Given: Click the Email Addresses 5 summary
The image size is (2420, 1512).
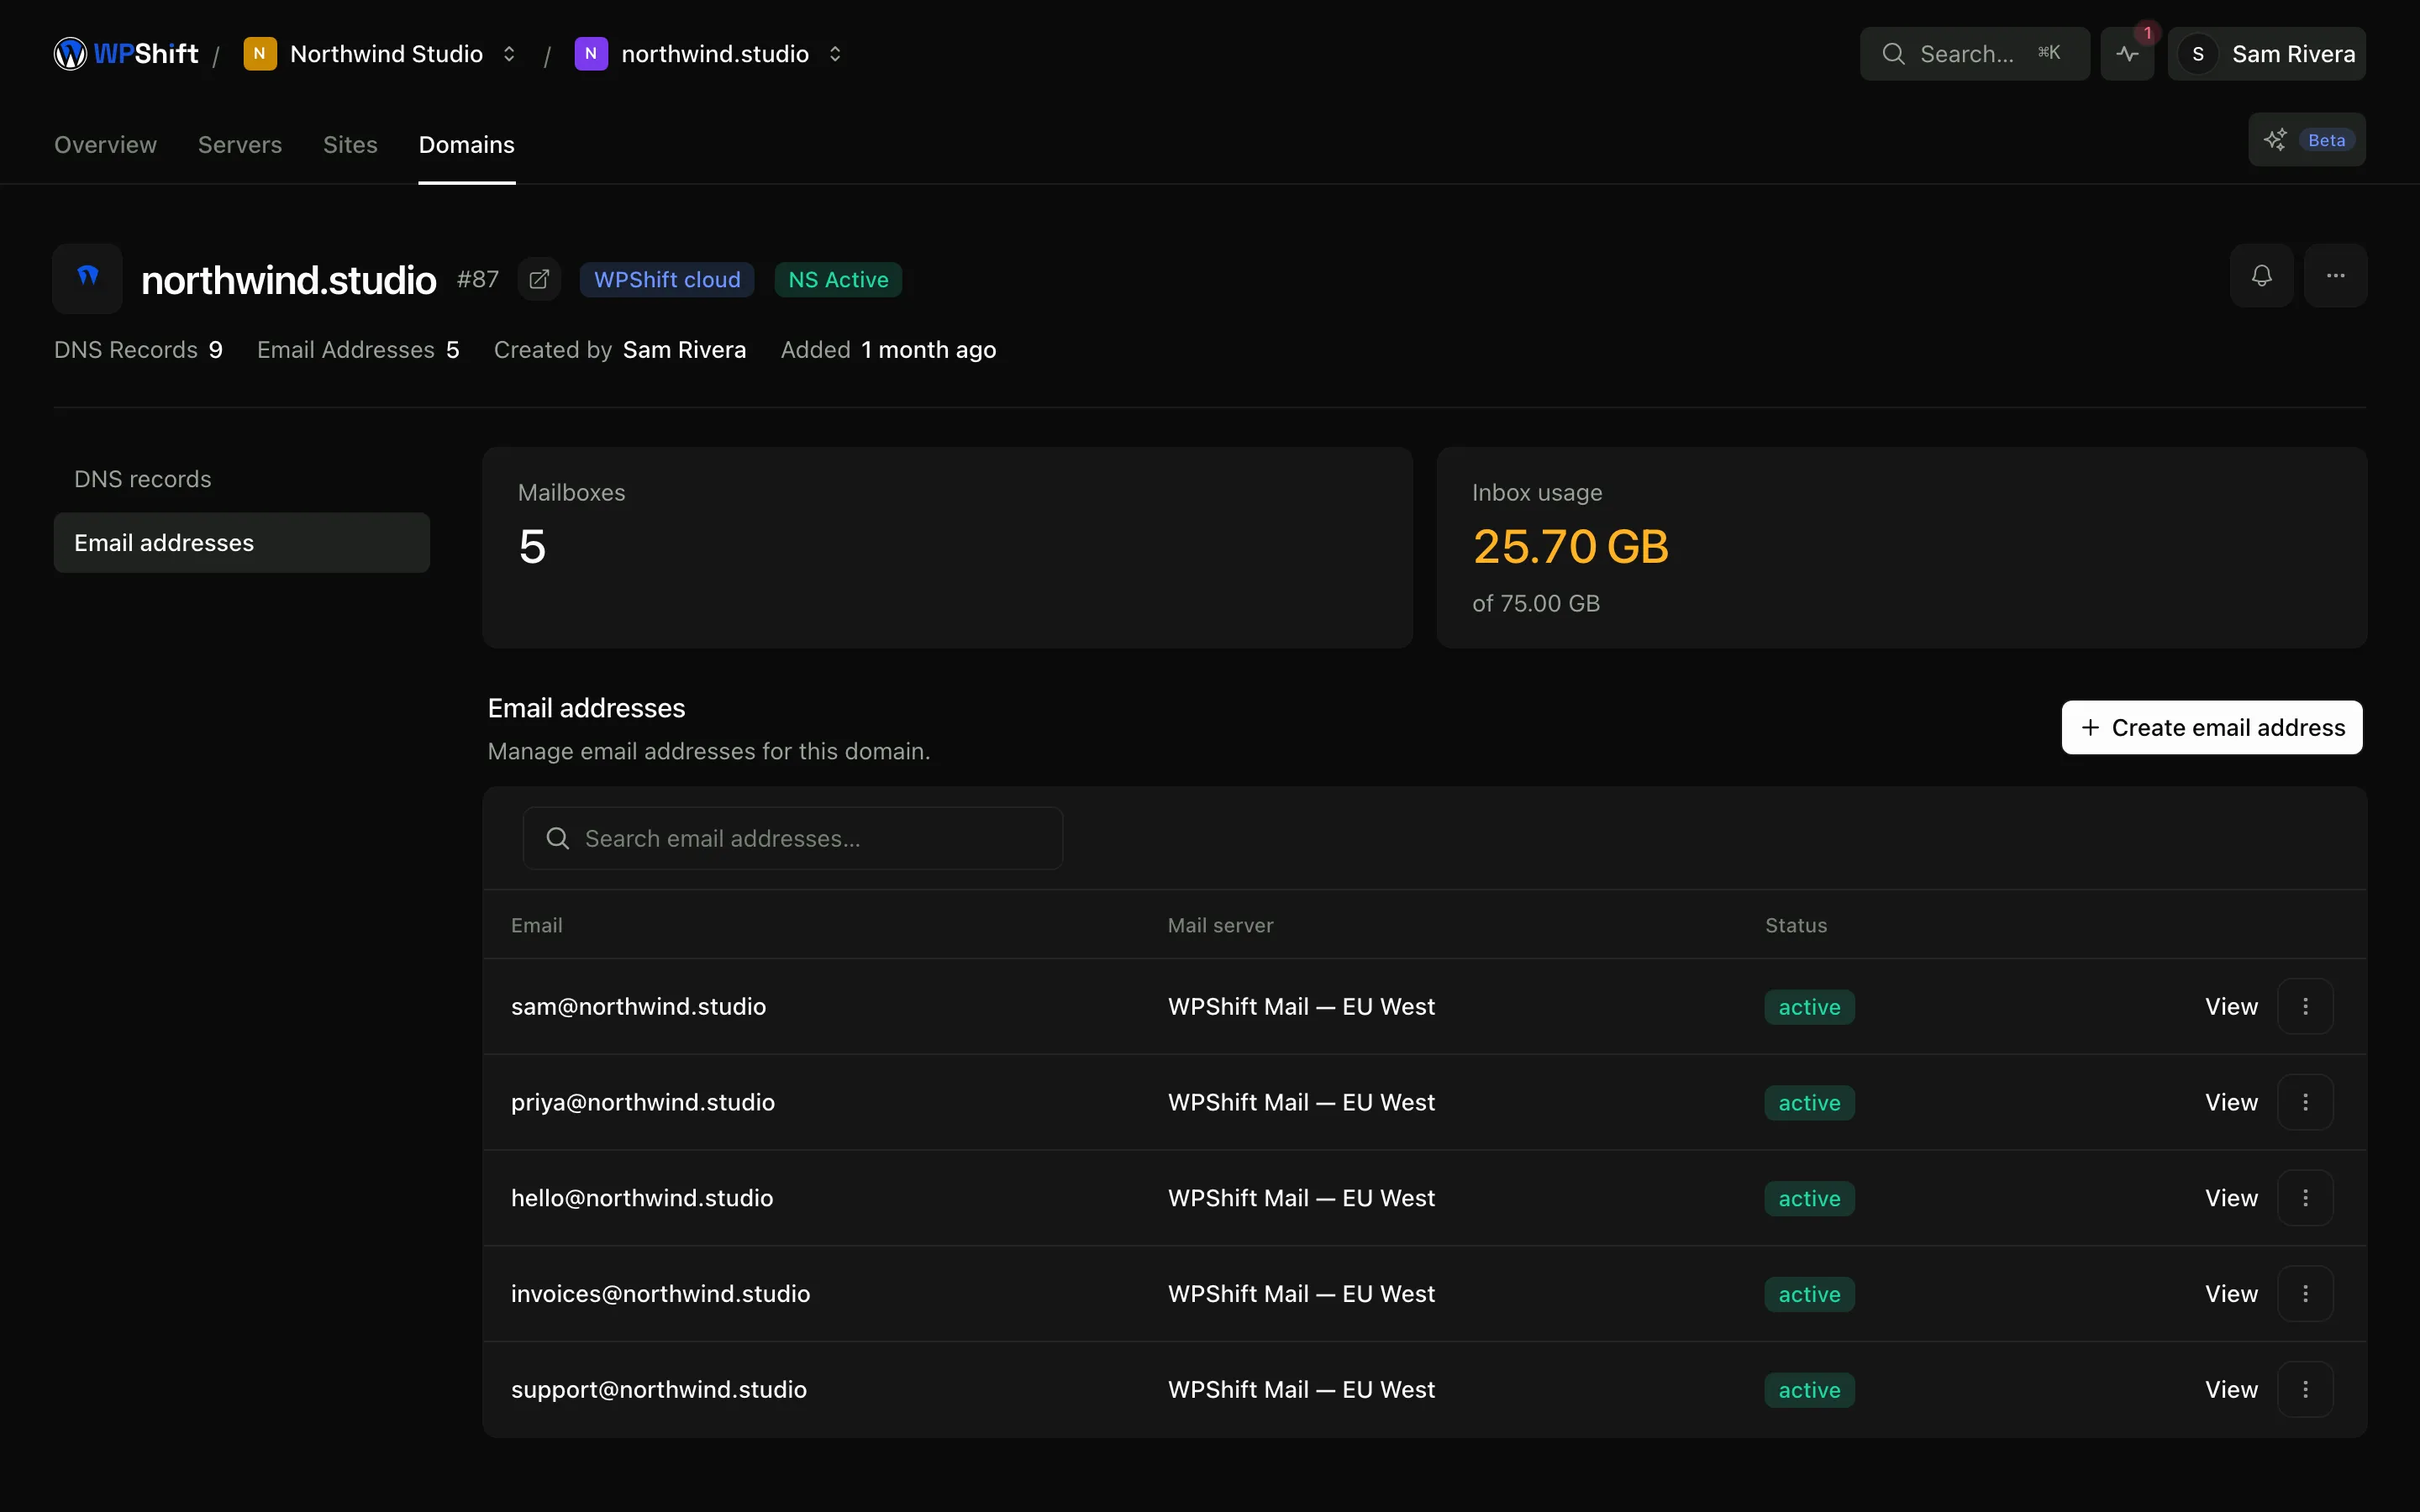Looking at the screenshot, I should click(358, 350).
